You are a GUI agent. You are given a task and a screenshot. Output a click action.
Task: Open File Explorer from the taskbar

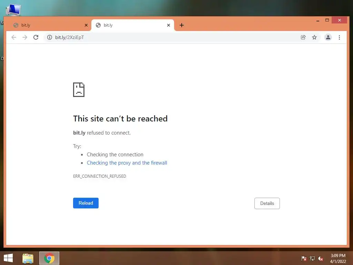(28, 258)
